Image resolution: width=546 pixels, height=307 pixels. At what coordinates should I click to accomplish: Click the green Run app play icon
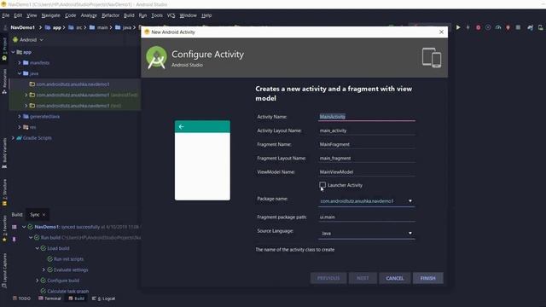tap(458, 27)
